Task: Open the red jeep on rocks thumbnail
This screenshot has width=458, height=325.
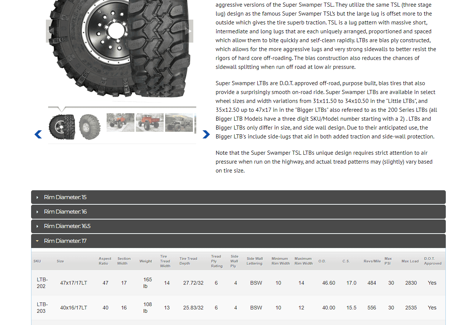Action: pos(120,123)
